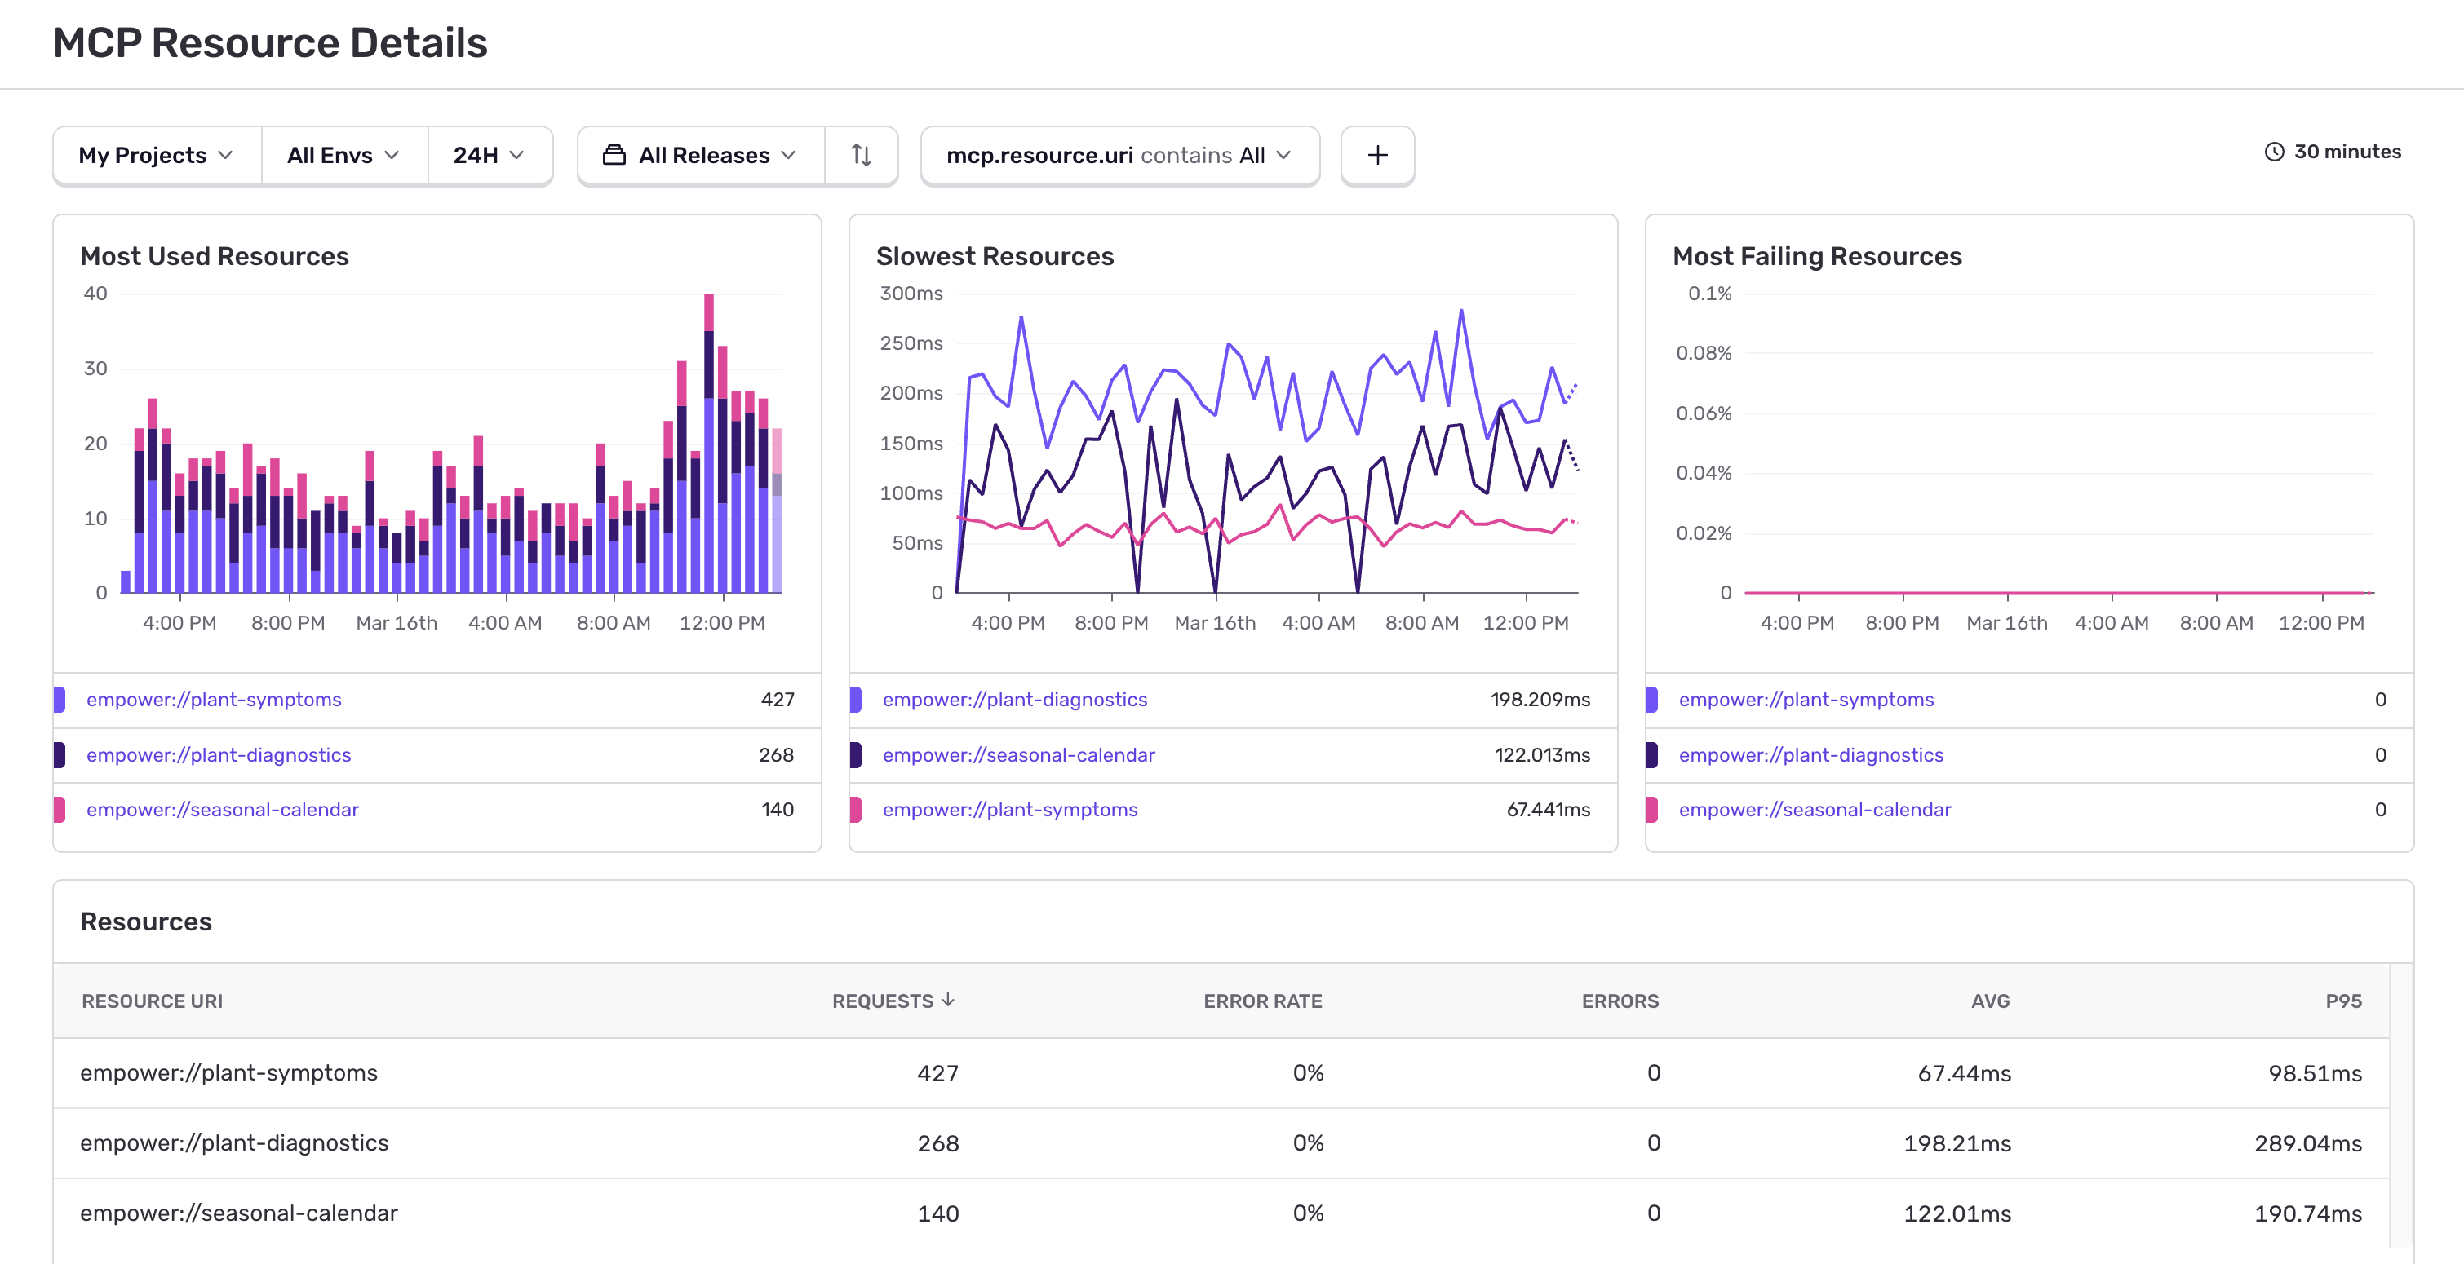
Task: Sort table by ERRORS column header
Action: (x=1620, y=1001)
